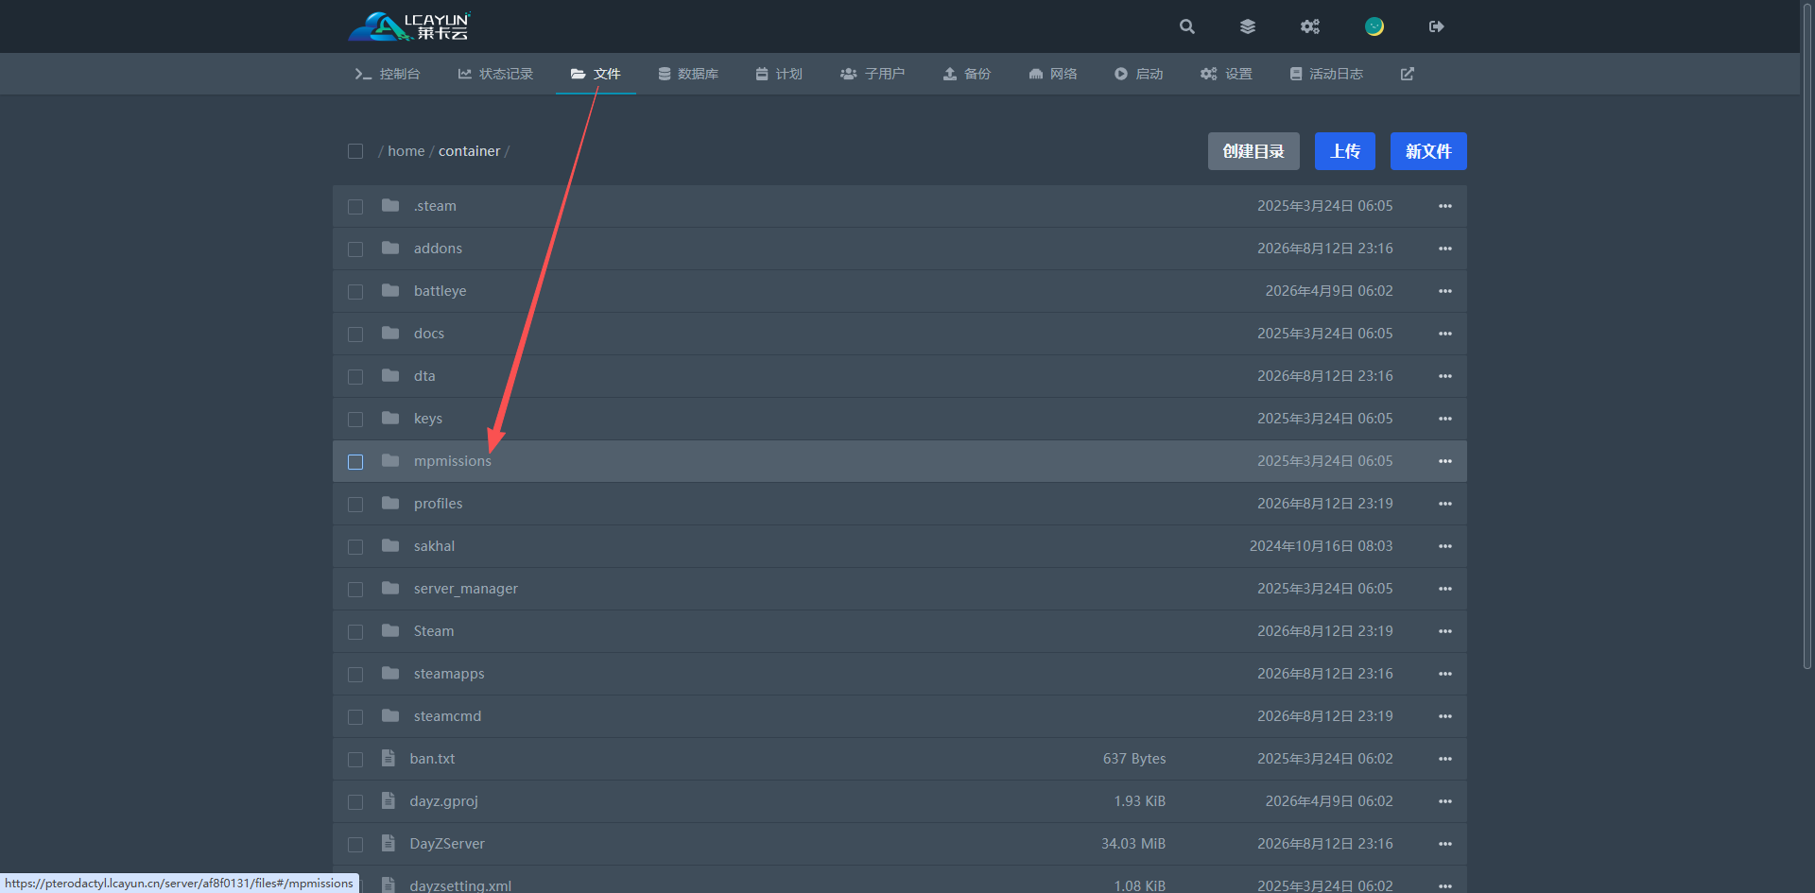Click folder icon of keys row

[x=390, y=418]
